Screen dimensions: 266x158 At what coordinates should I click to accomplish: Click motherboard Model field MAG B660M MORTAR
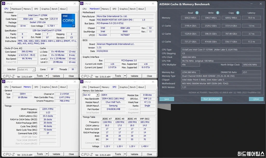click(115, 20)
